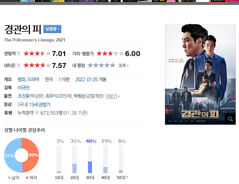This screenshot has width=239, height=184.
Task: Click the 상영중 badge button
Action: 52,29
